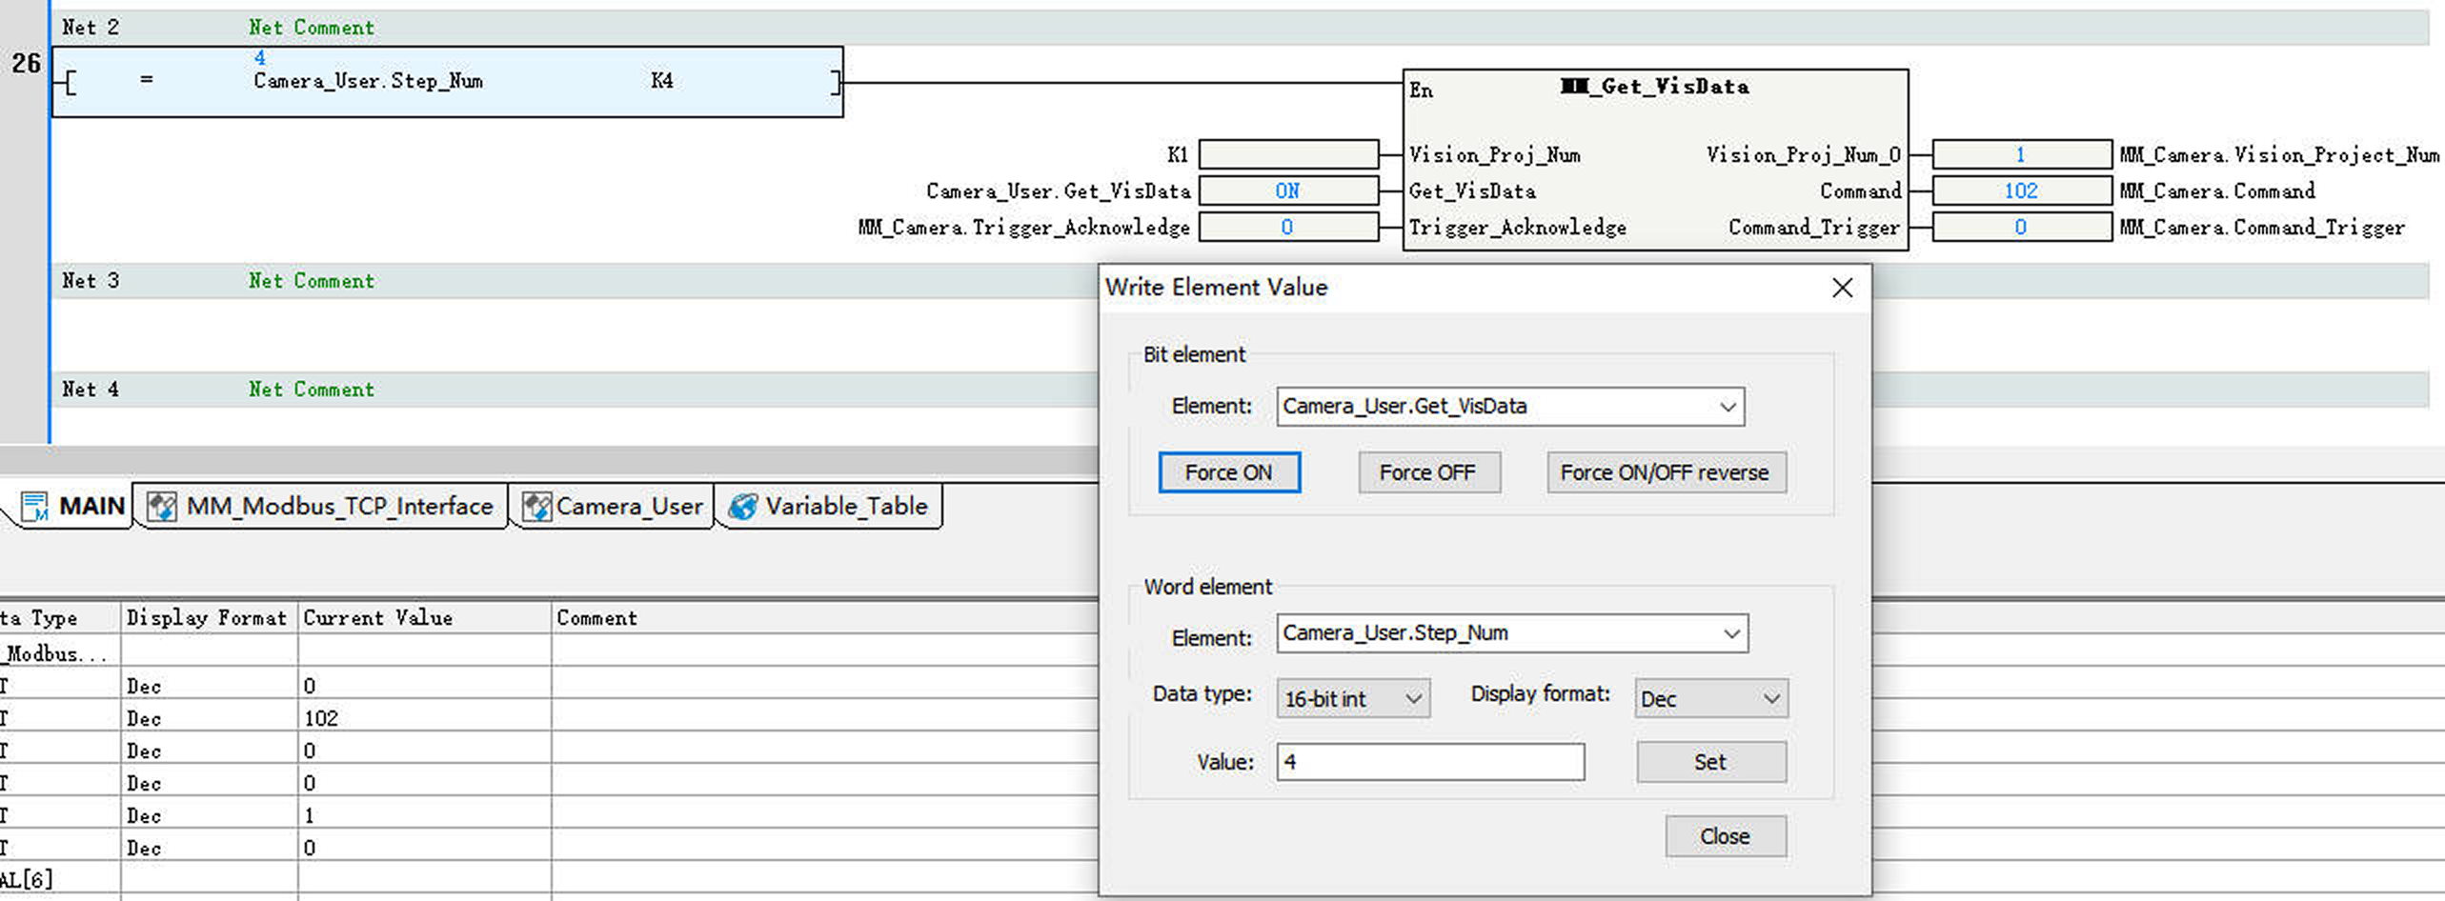Click the Camera_User tab icon
This screenshot has height=901, width=2445.
point(536,507)
